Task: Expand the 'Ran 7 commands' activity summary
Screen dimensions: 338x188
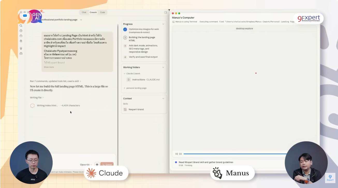Action: [x=55, y=81]
